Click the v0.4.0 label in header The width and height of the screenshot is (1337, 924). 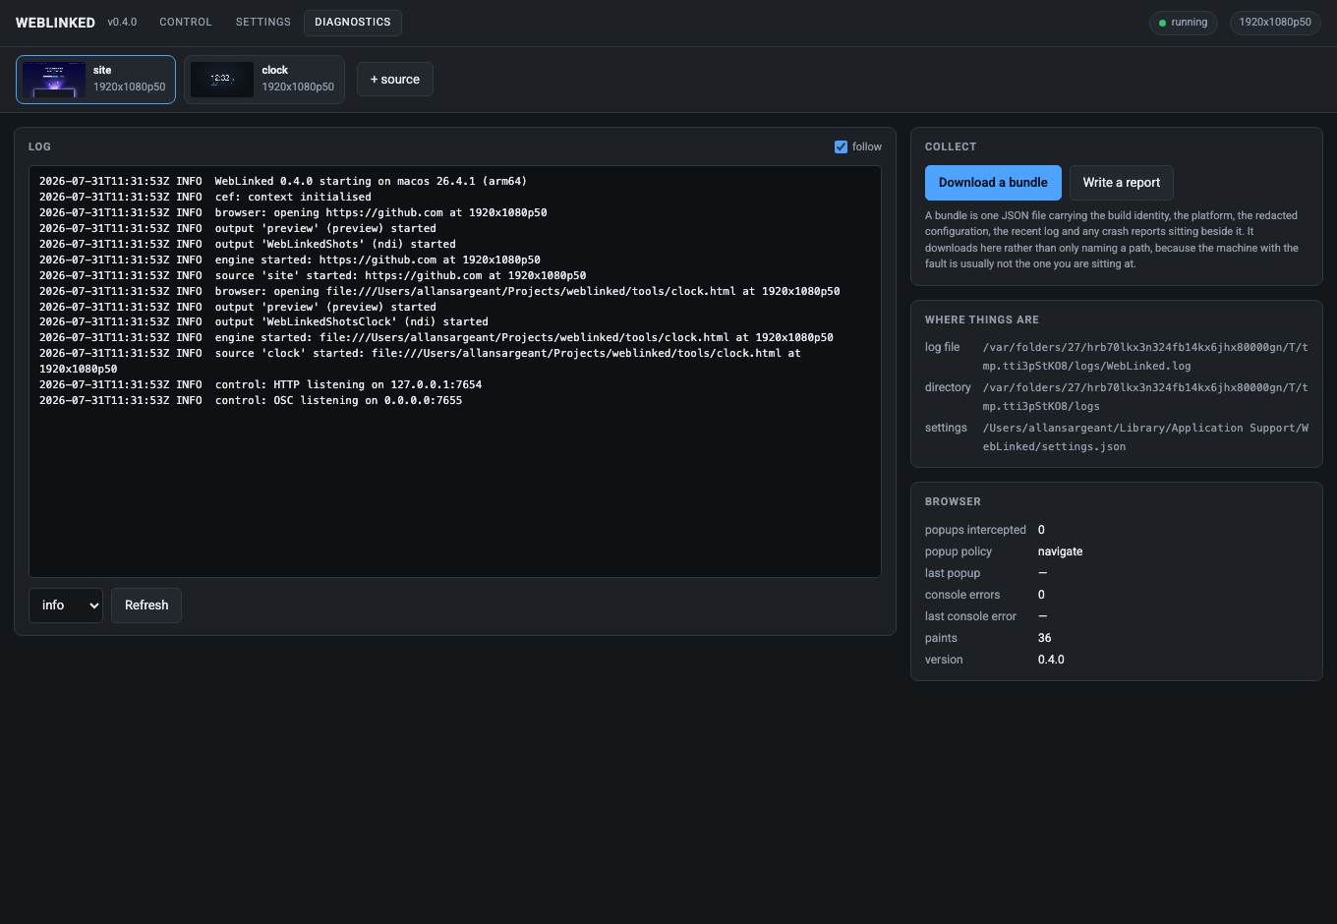tap(122, 23)
